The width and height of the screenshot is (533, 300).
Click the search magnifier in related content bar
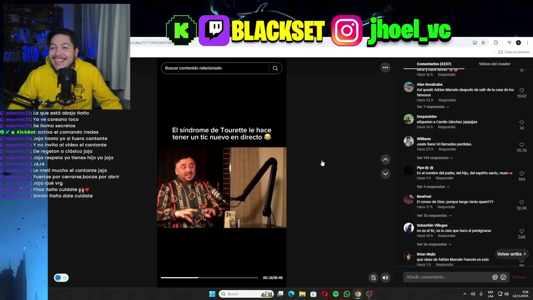point(275,68)
